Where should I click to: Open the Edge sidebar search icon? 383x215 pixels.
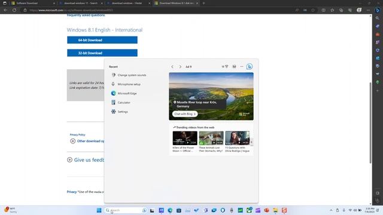(378, 18)
